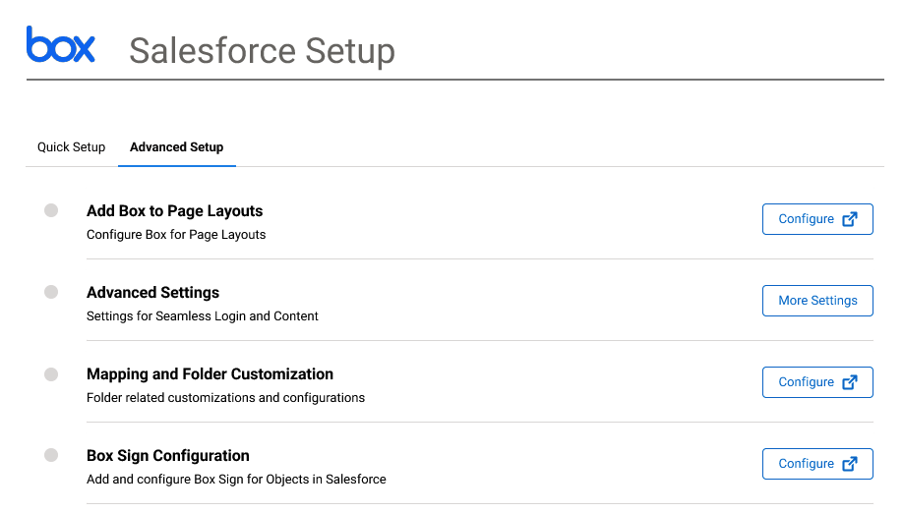
Task: Click 'Settings for Seamless Login and Content' description
Action: click(202, 316)
